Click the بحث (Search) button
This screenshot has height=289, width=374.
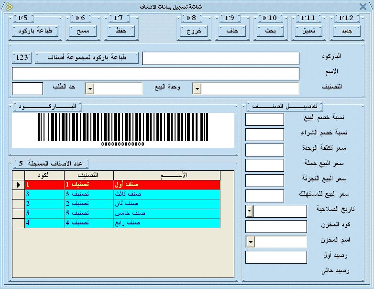[270, 31]
